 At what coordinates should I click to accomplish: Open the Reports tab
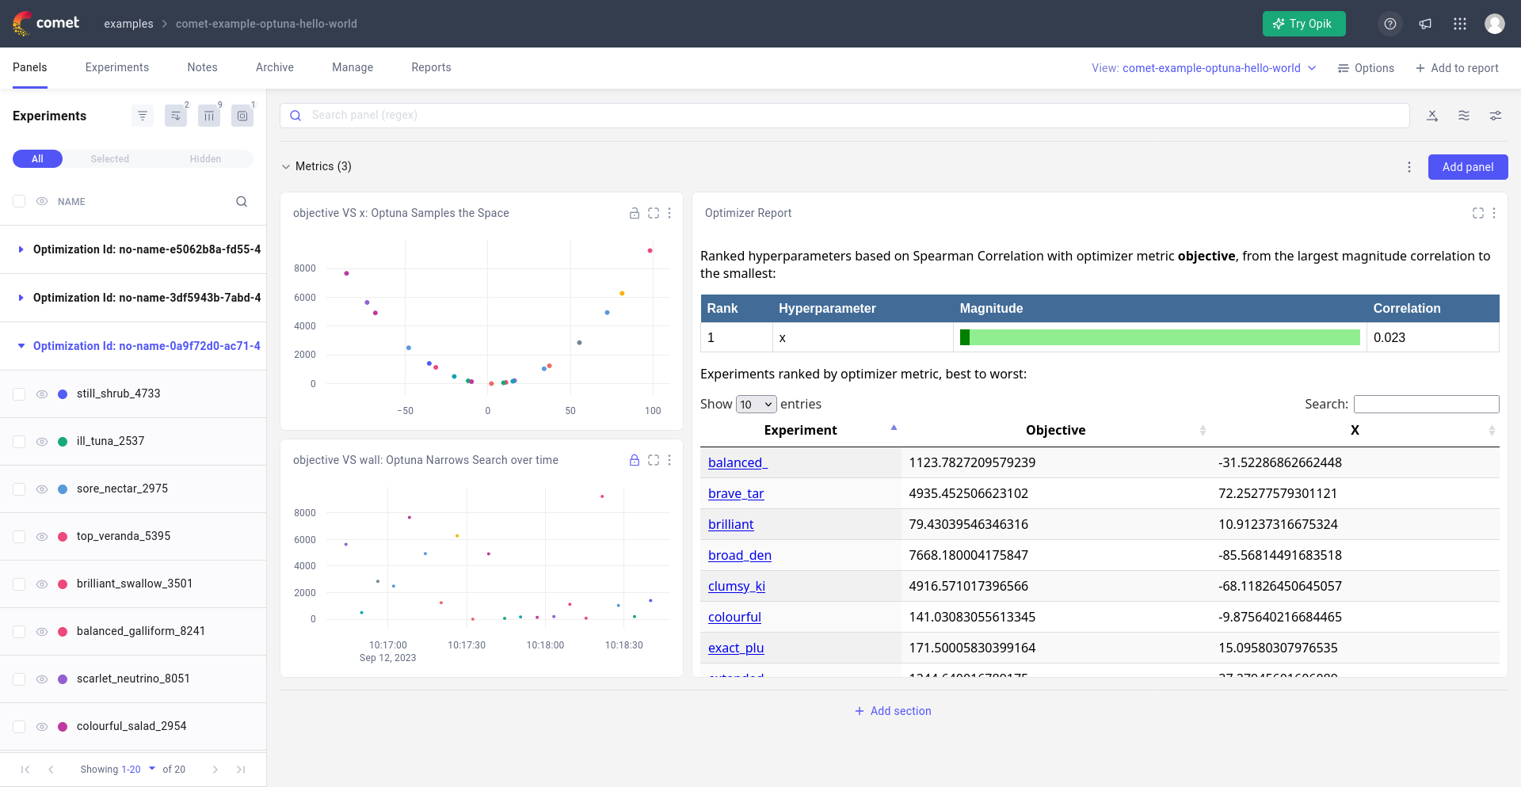[431, 67]
